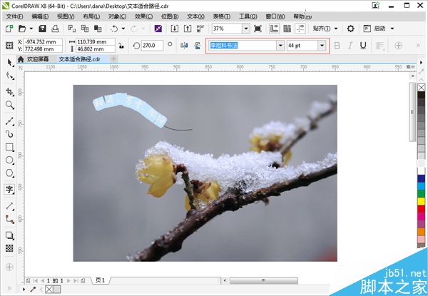Viewport: 428px width, 296px height.
Task: Click the Copy icon in the toolbar
Action: (85, 29)
